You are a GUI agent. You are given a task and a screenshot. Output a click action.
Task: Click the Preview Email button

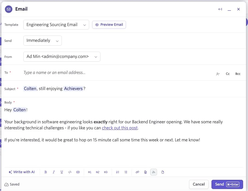[x=109, y=25]
